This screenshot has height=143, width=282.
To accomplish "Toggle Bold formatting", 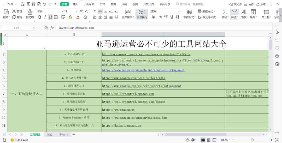I will point(40,17).
